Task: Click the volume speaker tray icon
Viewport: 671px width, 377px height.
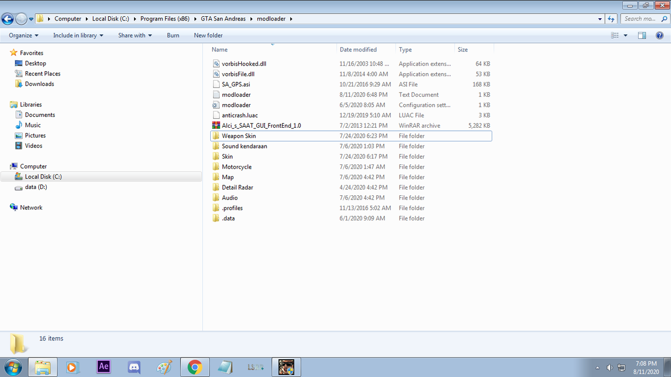Action: [x=610, y=368]
